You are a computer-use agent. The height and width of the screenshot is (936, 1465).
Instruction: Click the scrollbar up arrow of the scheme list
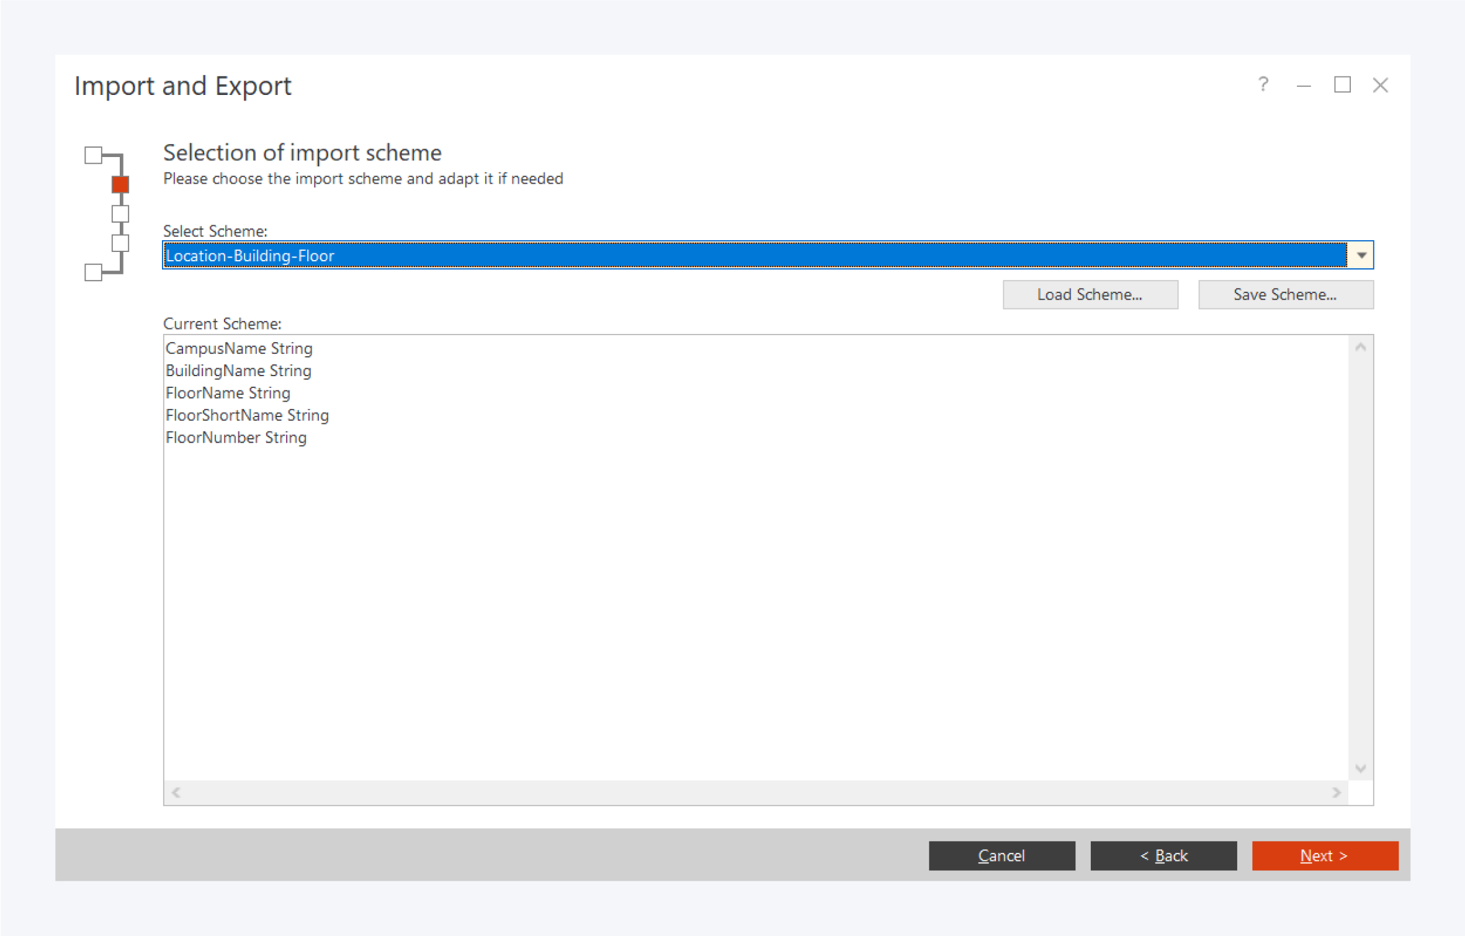pos(1361,346)
